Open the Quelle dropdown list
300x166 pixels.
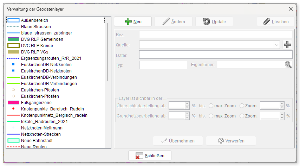coord(277,45)
